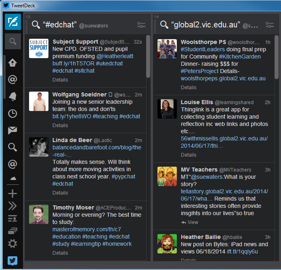Click the #ukedchat hashtag
The width and height of the screenshot is (281, 270).
(109, 63)
